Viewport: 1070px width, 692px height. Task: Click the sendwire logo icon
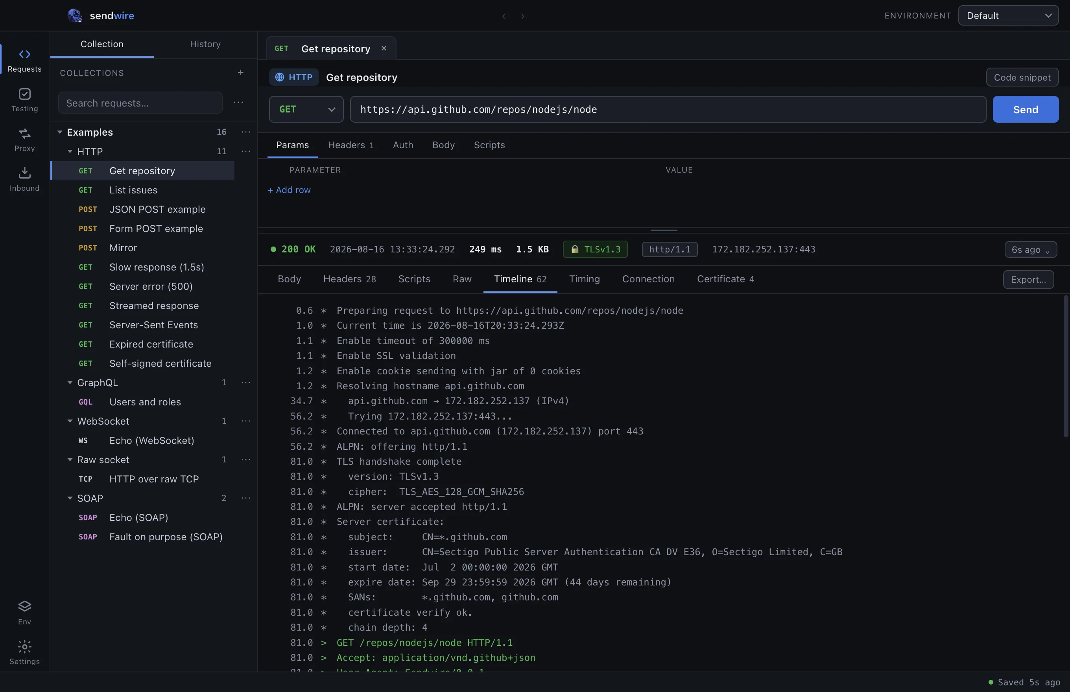[x=75, y=16]
